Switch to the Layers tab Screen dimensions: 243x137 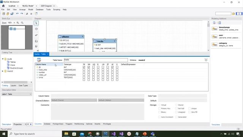click(x=13, y=86)
